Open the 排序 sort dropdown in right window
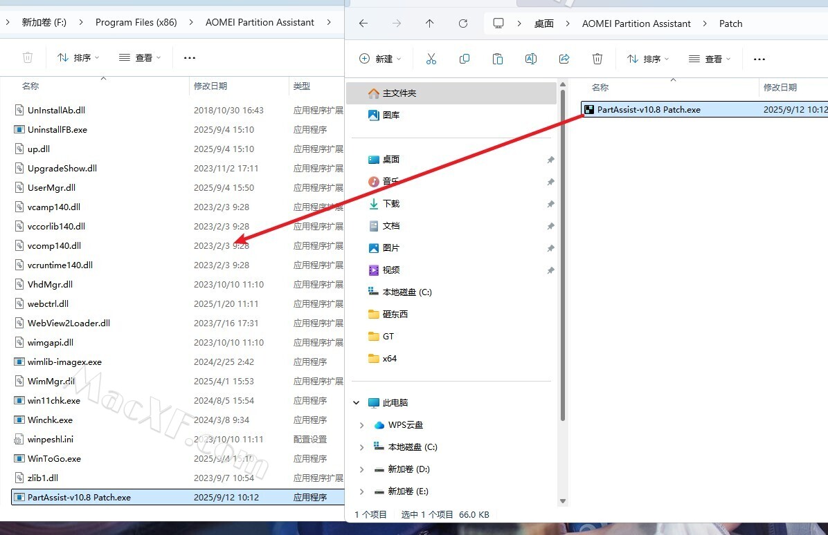 647,59
